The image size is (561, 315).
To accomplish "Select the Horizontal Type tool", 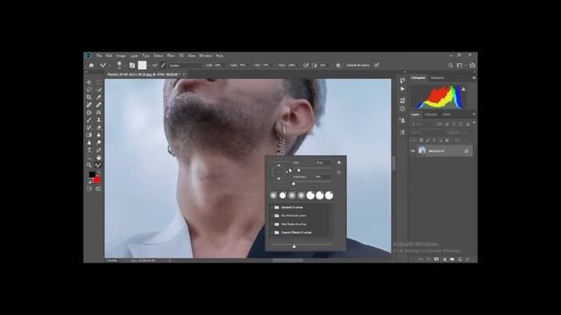I will 89,150.
